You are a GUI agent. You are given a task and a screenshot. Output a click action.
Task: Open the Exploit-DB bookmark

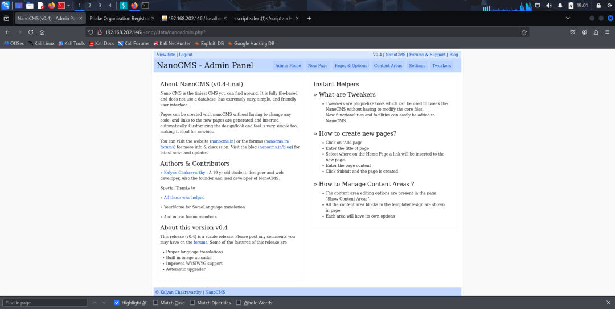[209, 43]
